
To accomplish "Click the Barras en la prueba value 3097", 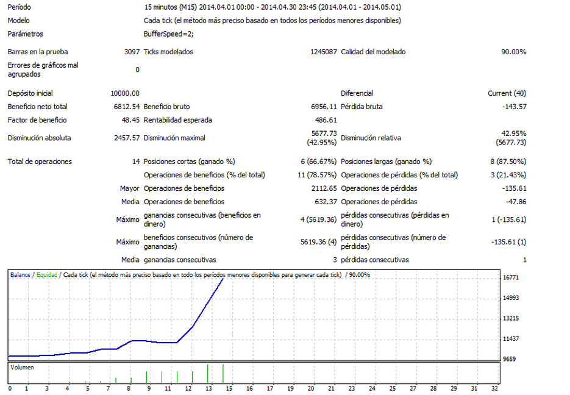I will point(132,52).
